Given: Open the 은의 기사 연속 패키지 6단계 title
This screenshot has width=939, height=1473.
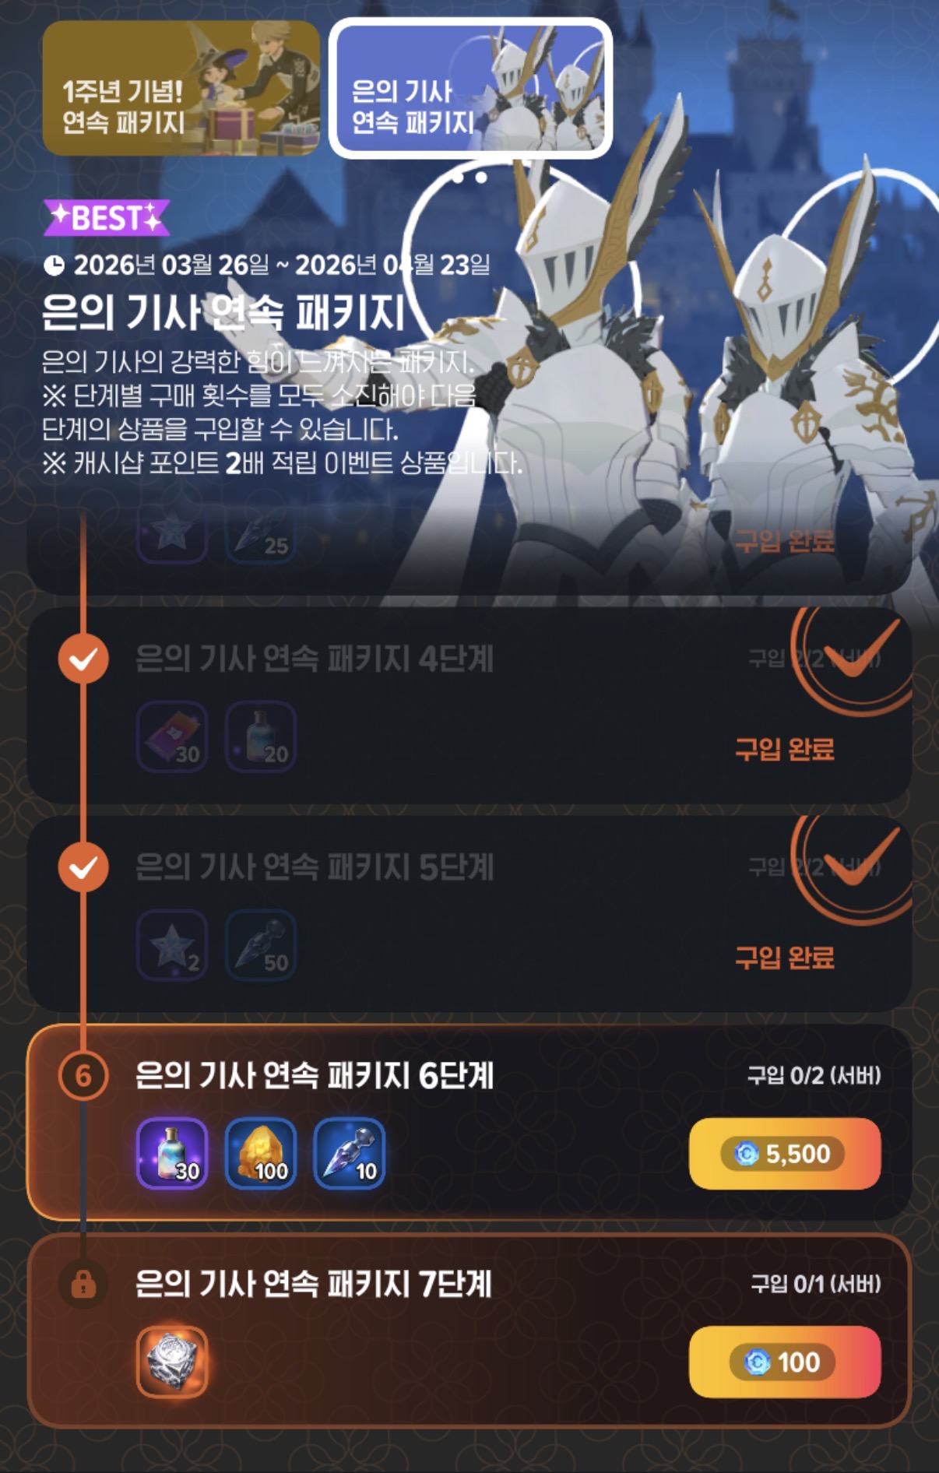Looking at the screenshot, I should (315, 1076).
